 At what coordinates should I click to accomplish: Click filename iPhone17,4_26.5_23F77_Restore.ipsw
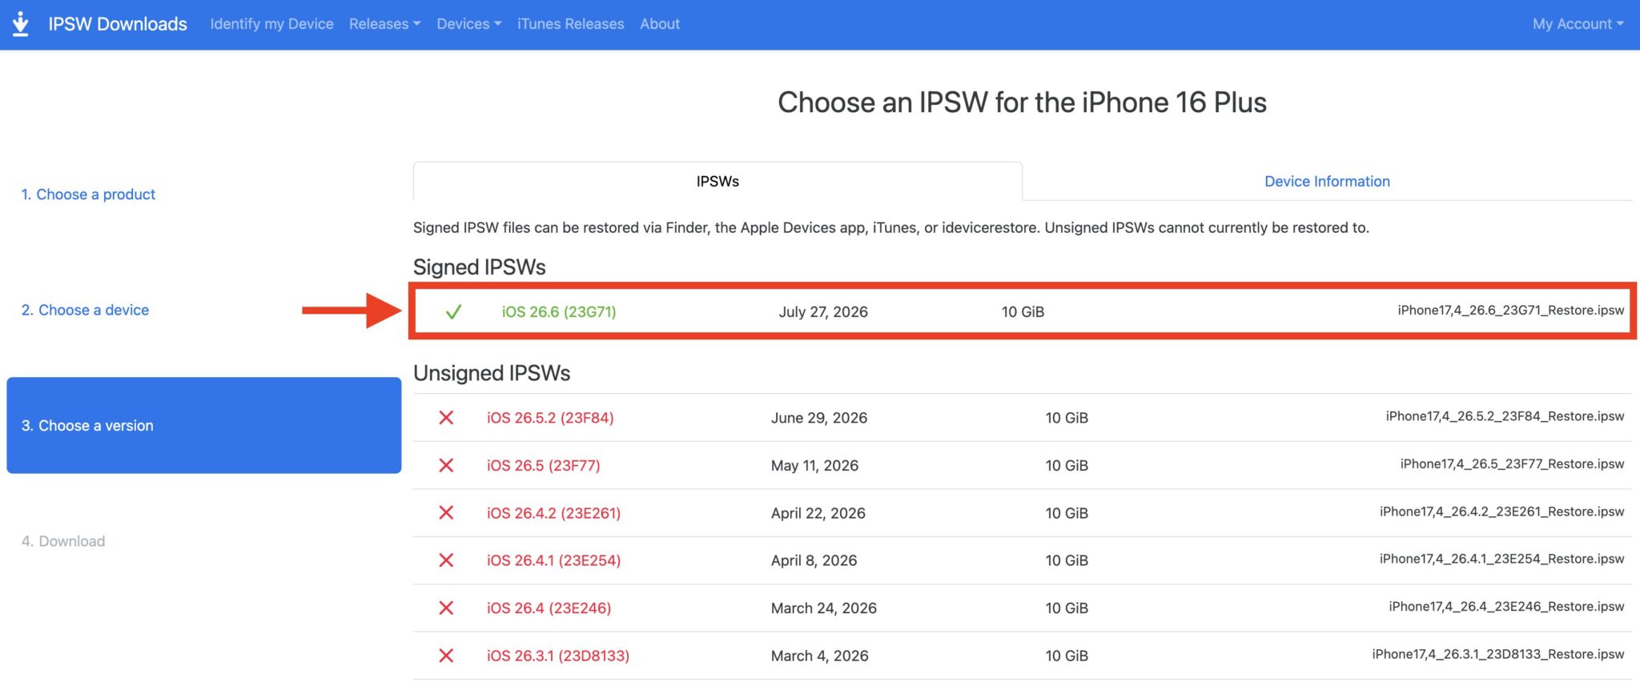[1512, 463]
